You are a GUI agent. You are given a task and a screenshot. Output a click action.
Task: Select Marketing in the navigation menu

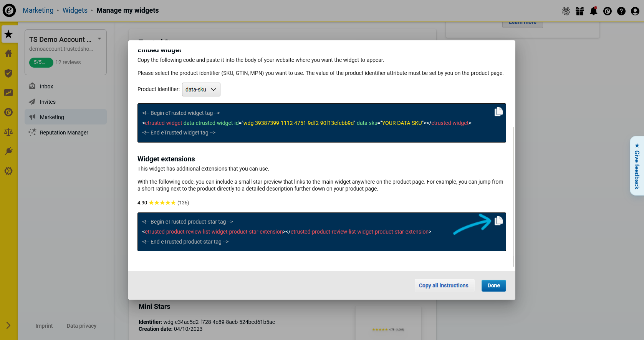pos(66,117)
